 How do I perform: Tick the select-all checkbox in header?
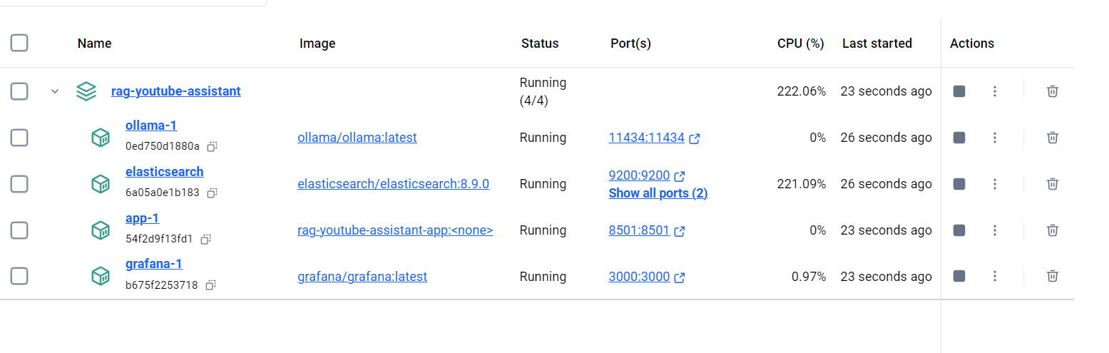(x=19, y=43)
